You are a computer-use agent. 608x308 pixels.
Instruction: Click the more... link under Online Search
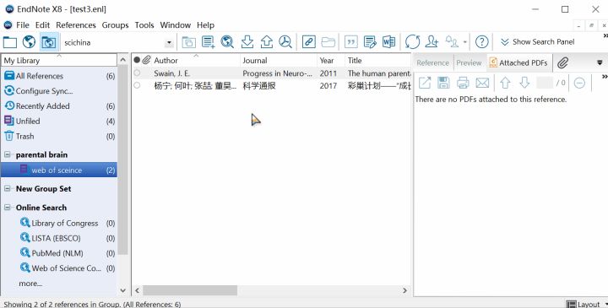coord(30,284)
